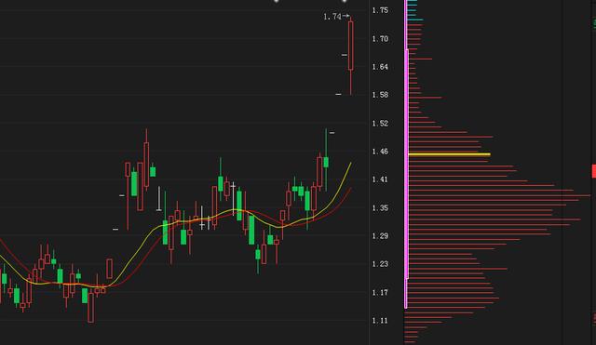This screenshot has width=596, height=345.
Task: Click the 1.75 price axis label
Action: pos(380,10)
